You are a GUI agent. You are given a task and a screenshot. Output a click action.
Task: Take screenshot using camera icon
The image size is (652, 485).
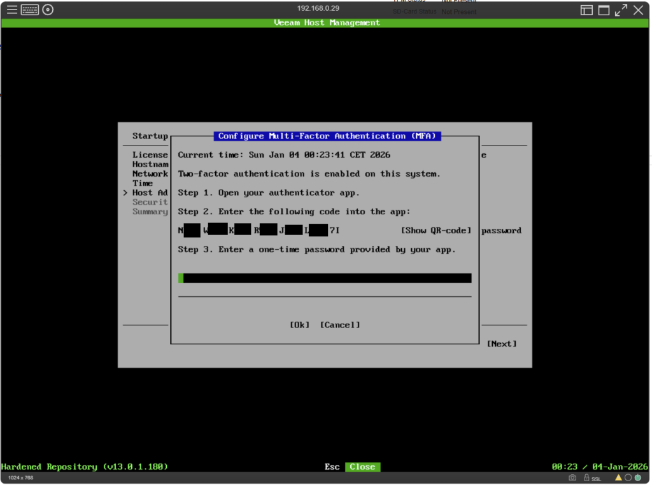pos(572,477)
